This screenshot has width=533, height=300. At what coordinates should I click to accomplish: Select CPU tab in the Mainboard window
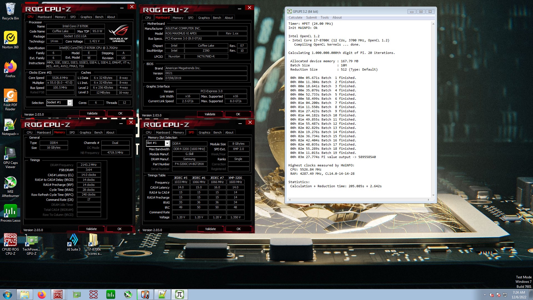[148, 18]
